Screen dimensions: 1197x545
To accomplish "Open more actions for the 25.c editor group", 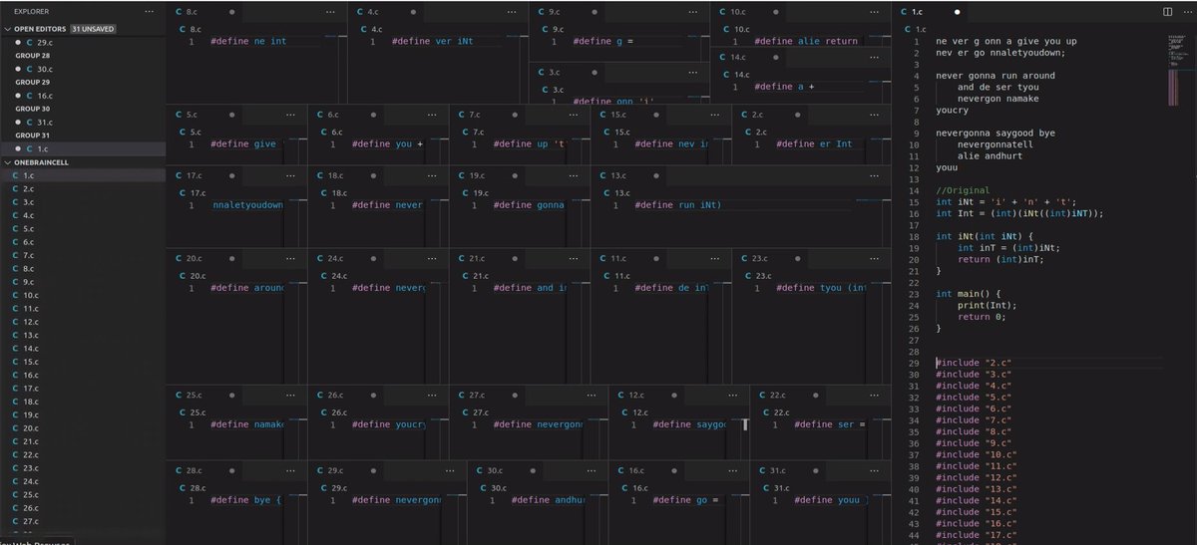I will click(x=290, y=395).
